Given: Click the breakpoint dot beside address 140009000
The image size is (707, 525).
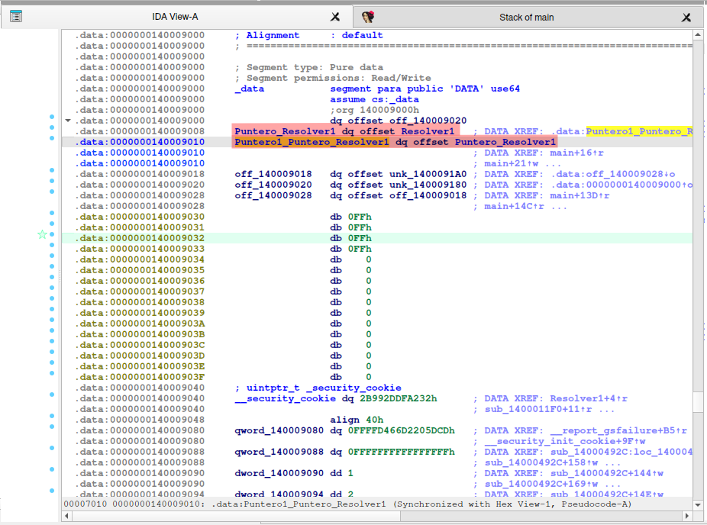Looking at the screenshot, I should click(52, 118).
